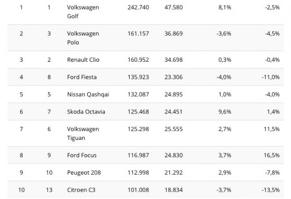This screenshot has width=291, height=199.
Task: Select the Ford Focus model name
Action: tap(82, 155)
